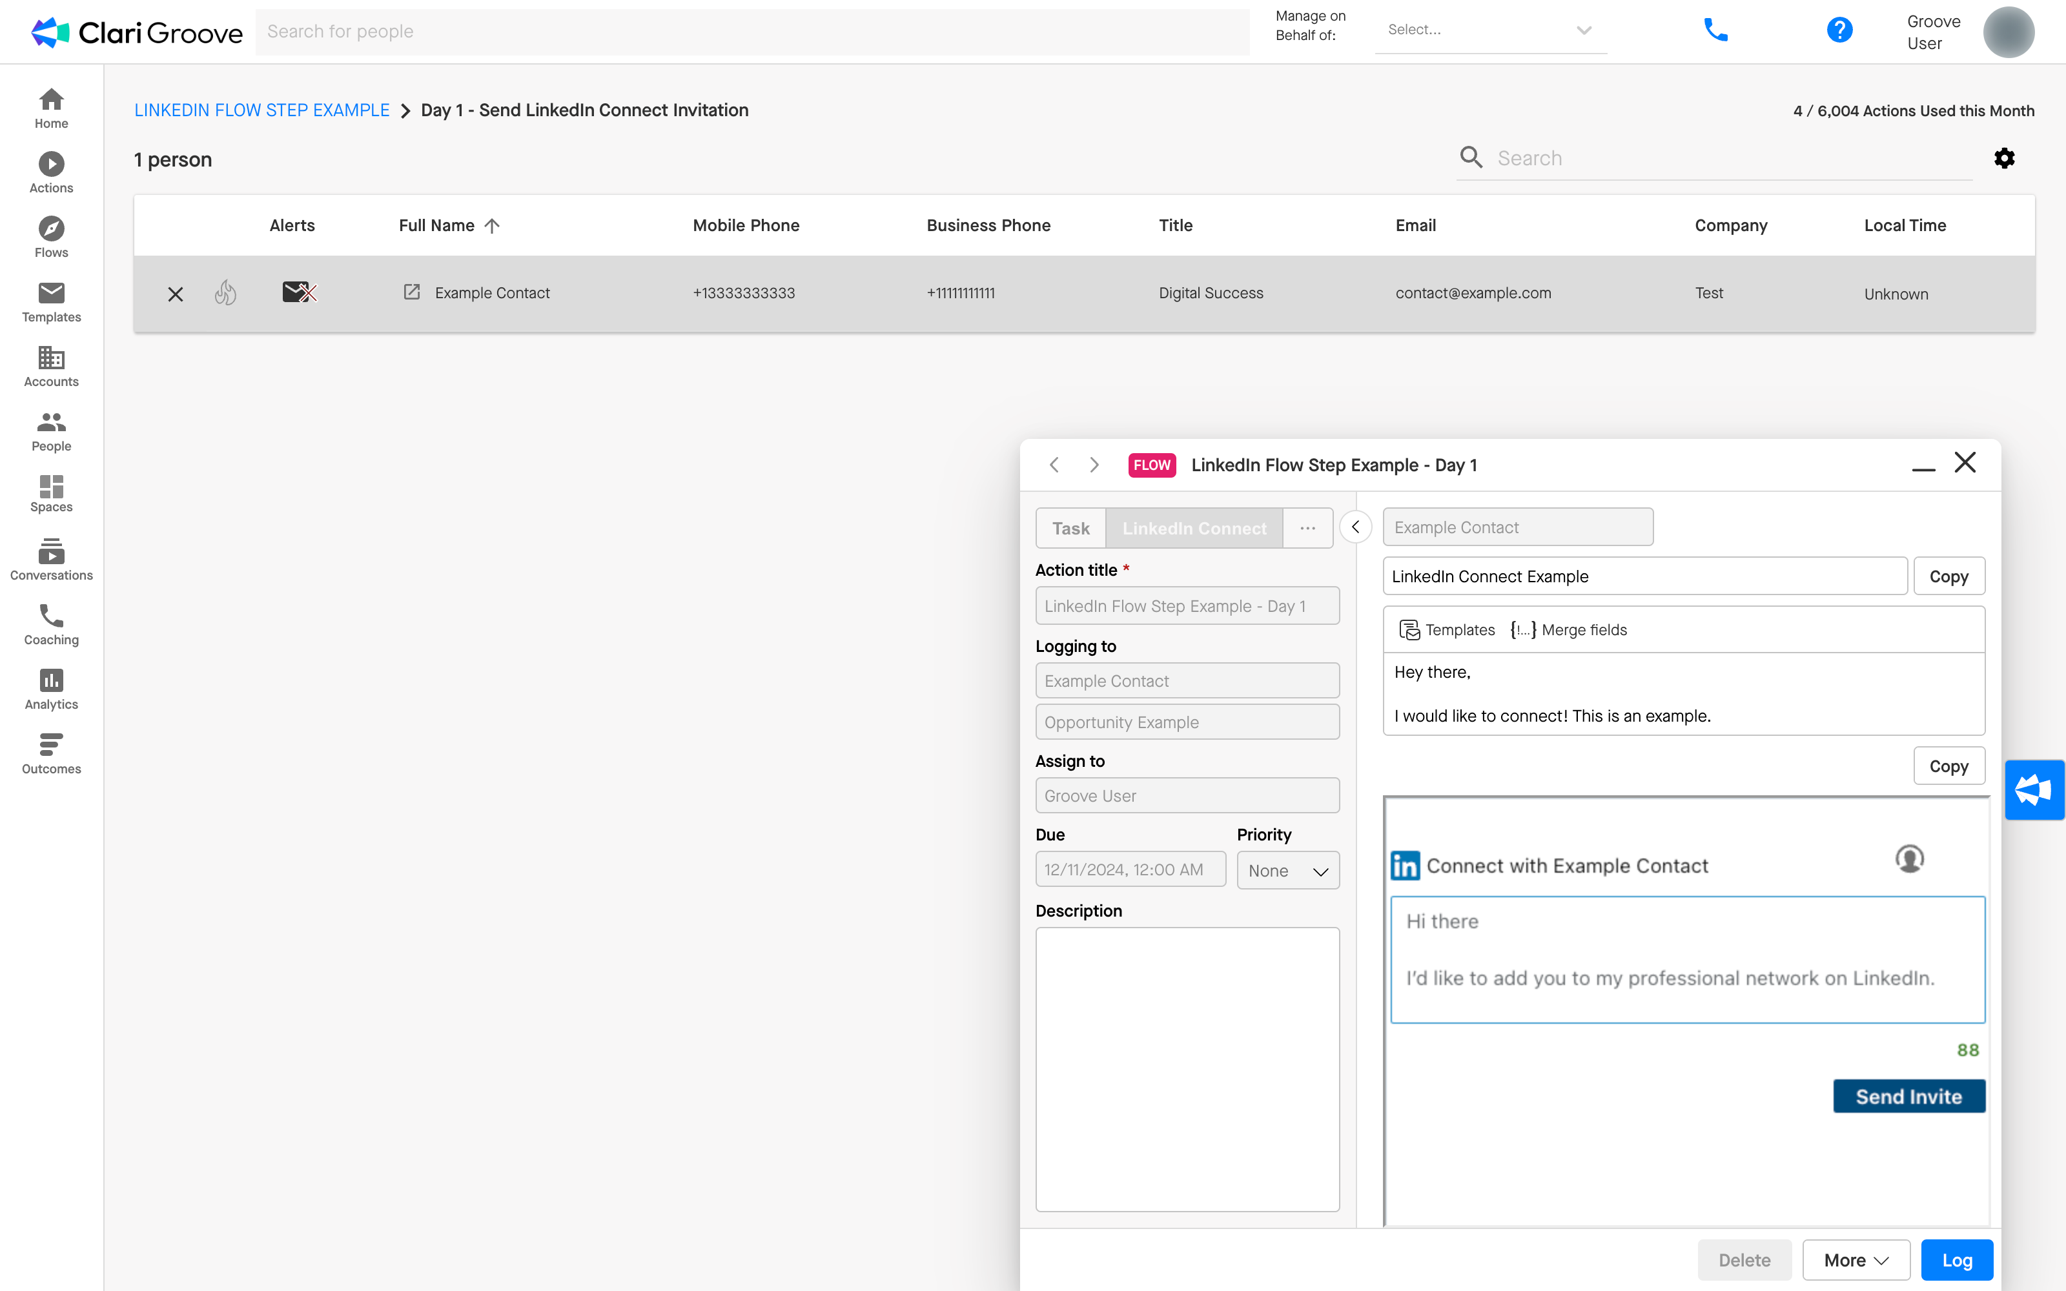Open the Actions sidebar item
The image size is (2066, 1291).
tap(51, 174)
